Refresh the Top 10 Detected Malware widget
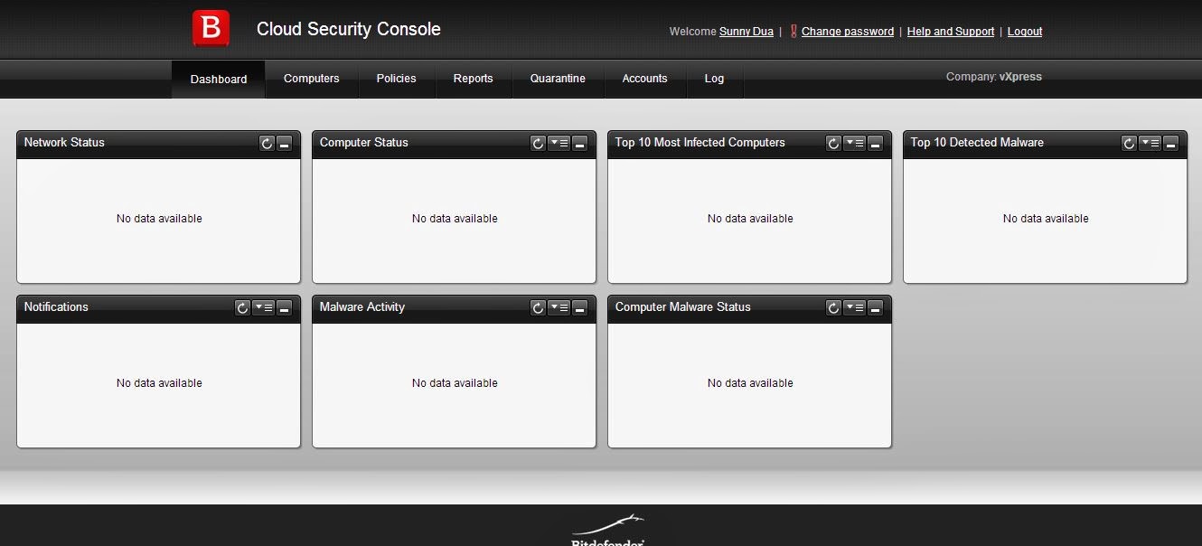The height and width of the screenshot is (546, 1202). click(1129, 144)
